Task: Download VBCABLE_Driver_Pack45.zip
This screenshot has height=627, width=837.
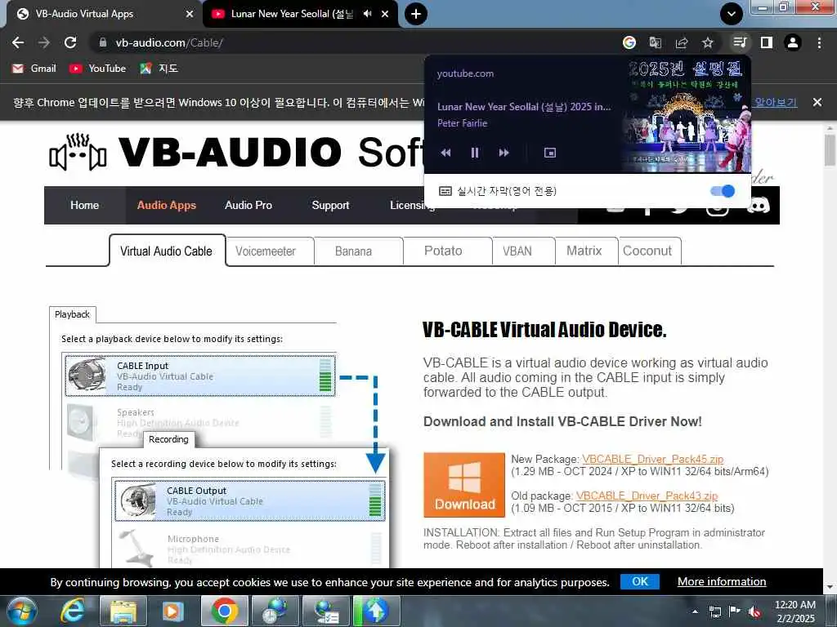Action: (653, 459)
